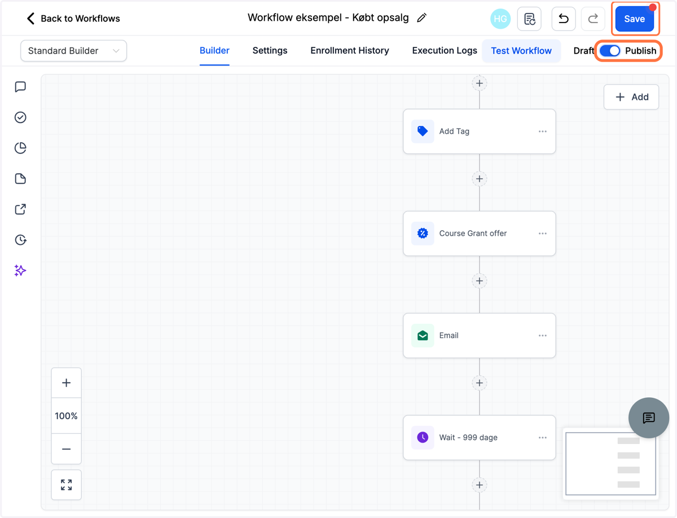Open the Enrollment History tab
Screen dimensions: 677x518
[350, 51]
